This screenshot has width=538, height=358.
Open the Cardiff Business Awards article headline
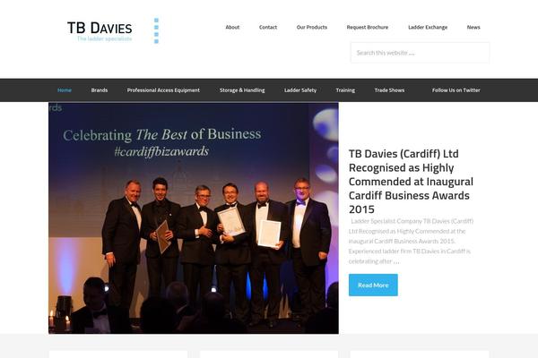tap(411, 181)
